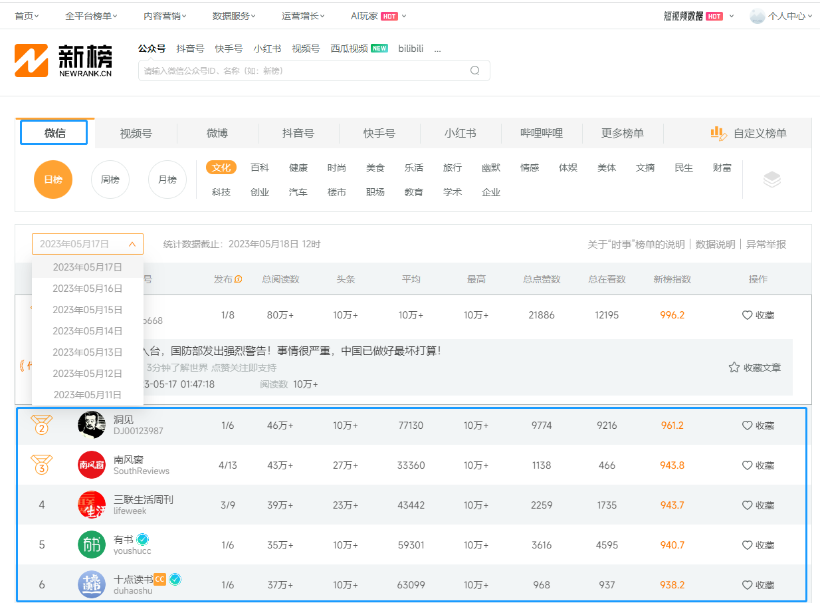Click the star icon to favorite article
The width and height of the screenshot is (820, 603).
point(734,367)
